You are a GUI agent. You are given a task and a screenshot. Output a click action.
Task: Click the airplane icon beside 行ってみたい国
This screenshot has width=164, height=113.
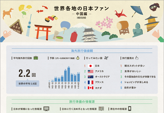(106, 58)
